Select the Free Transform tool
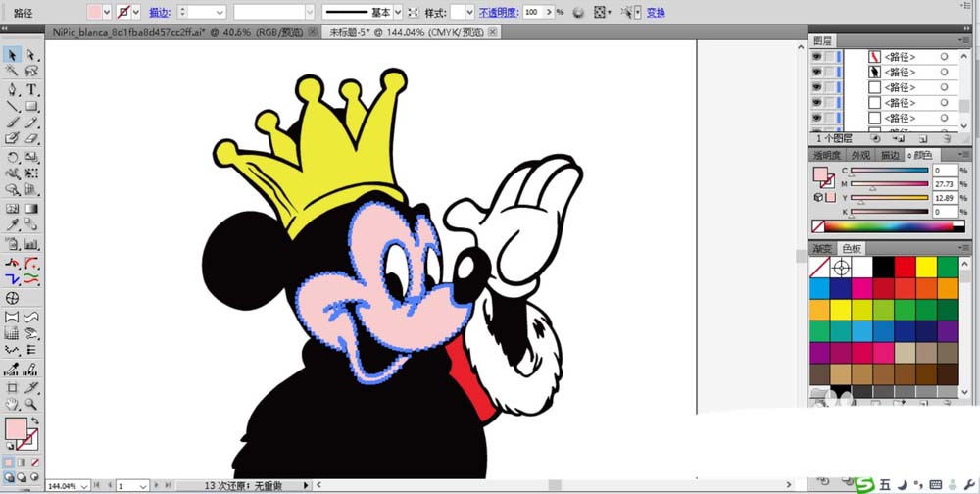The height and width of the screenshot is (494, 980). tap(31, 173)
